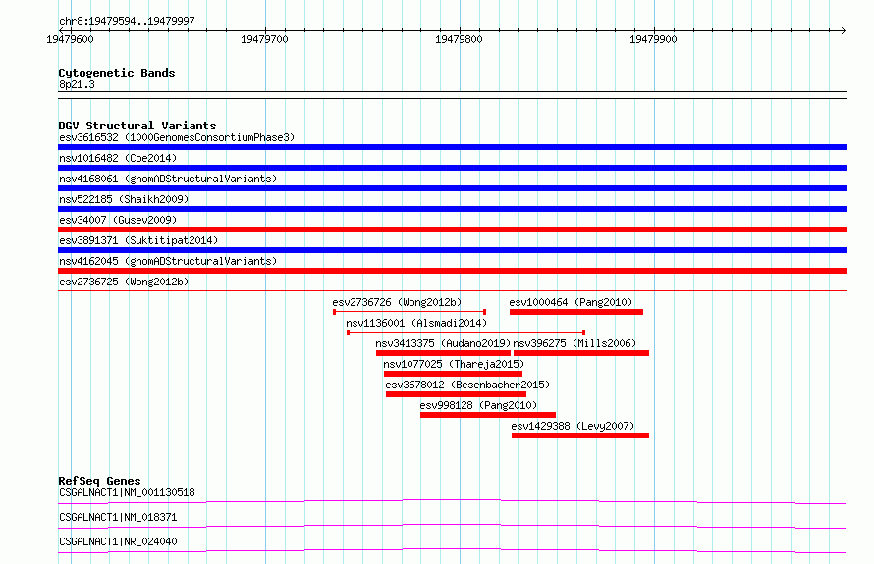
Task: Click nsv3413375 (Audano2019) red bar
Action: 443,353
